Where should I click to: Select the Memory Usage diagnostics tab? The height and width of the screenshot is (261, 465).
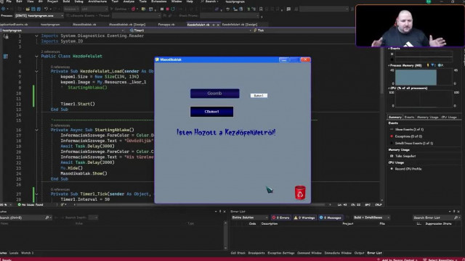point(427,117)
